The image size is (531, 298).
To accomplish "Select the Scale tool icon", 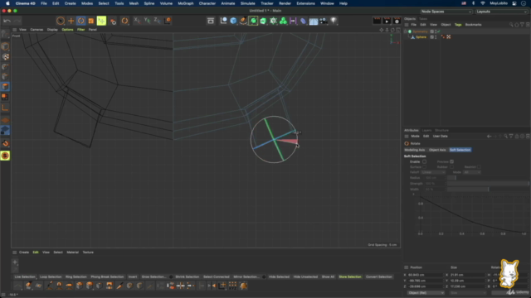I will click(x=91, y=21).
